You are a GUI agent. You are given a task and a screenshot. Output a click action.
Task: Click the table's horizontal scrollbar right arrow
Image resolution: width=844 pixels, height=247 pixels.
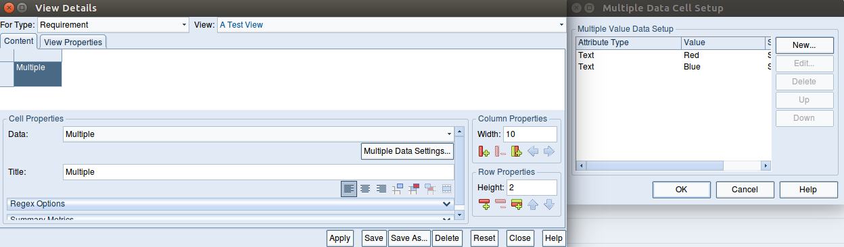click(x=766, y=165)
